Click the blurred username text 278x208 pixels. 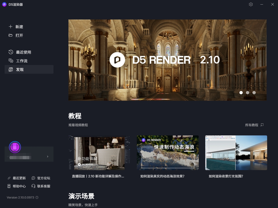click(20, 157)
